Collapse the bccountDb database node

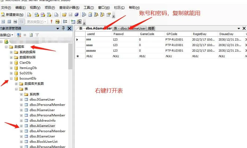pyautogui.click(x=11, y=78)
